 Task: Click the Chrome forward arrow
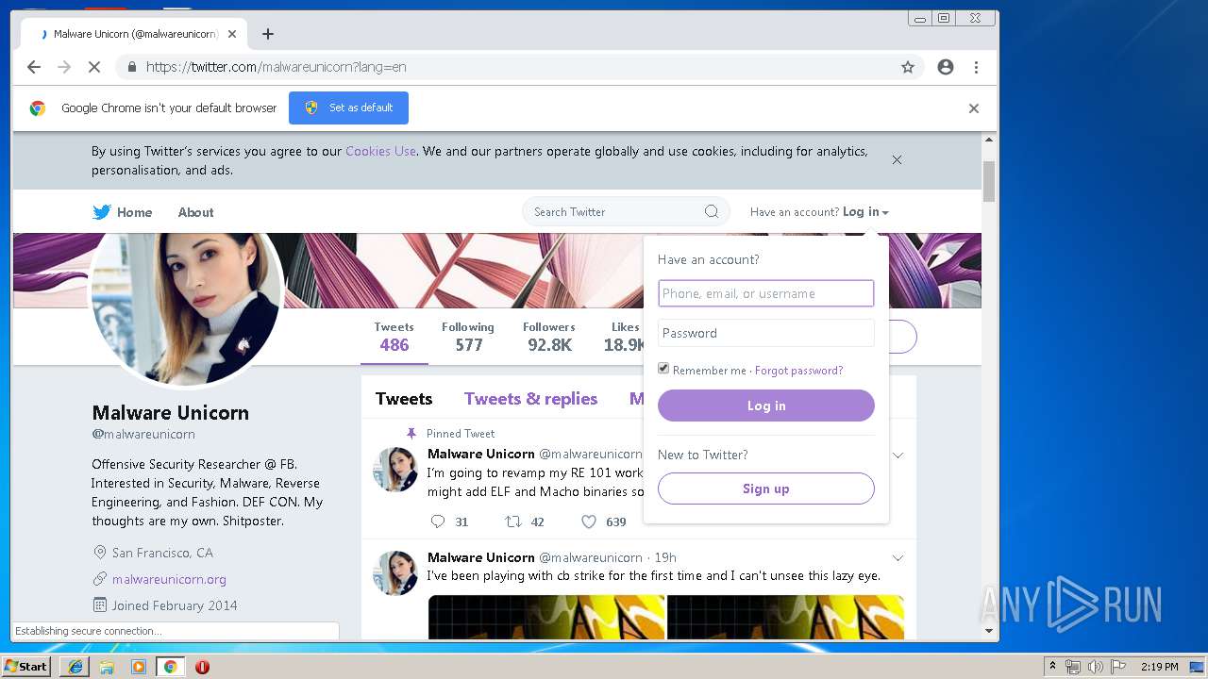click(x=64, y=67)
